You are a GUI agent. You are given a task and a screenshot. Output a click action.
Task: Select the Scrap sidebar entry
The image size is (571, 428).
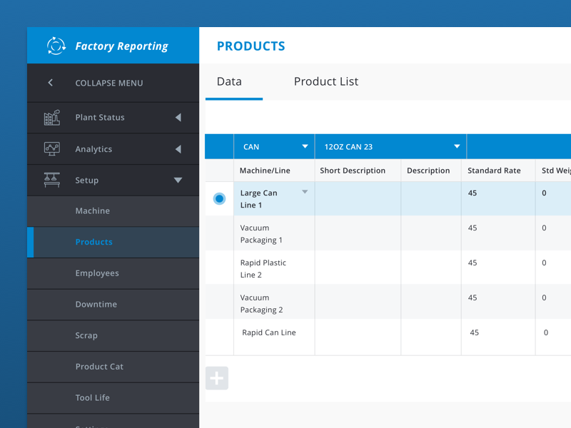tap(86, 335)
